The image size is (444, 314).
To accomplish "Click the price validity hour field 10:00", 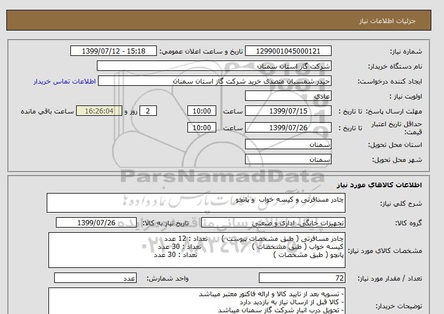I will (202, 127).
